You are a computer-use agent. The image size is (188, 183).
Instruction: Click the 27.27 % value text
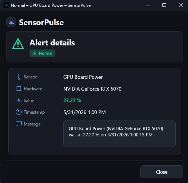point(72,100)
